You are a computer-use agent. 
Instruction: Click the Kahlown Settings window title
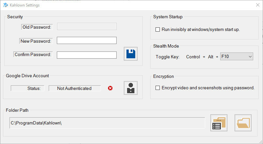(x=25, y=5)
